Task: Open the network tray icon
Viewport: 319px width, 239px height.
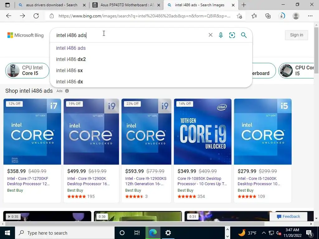Action: (271, 233)
